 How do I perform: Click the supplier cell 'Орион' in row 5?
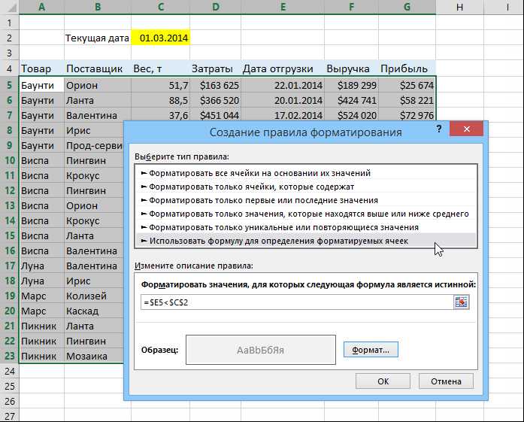coord(98,85)
